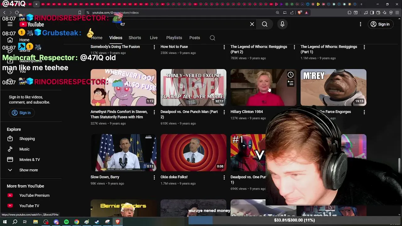Open Brave Shields lion icon
The image size is (402, 226).
tap(300, 13)
